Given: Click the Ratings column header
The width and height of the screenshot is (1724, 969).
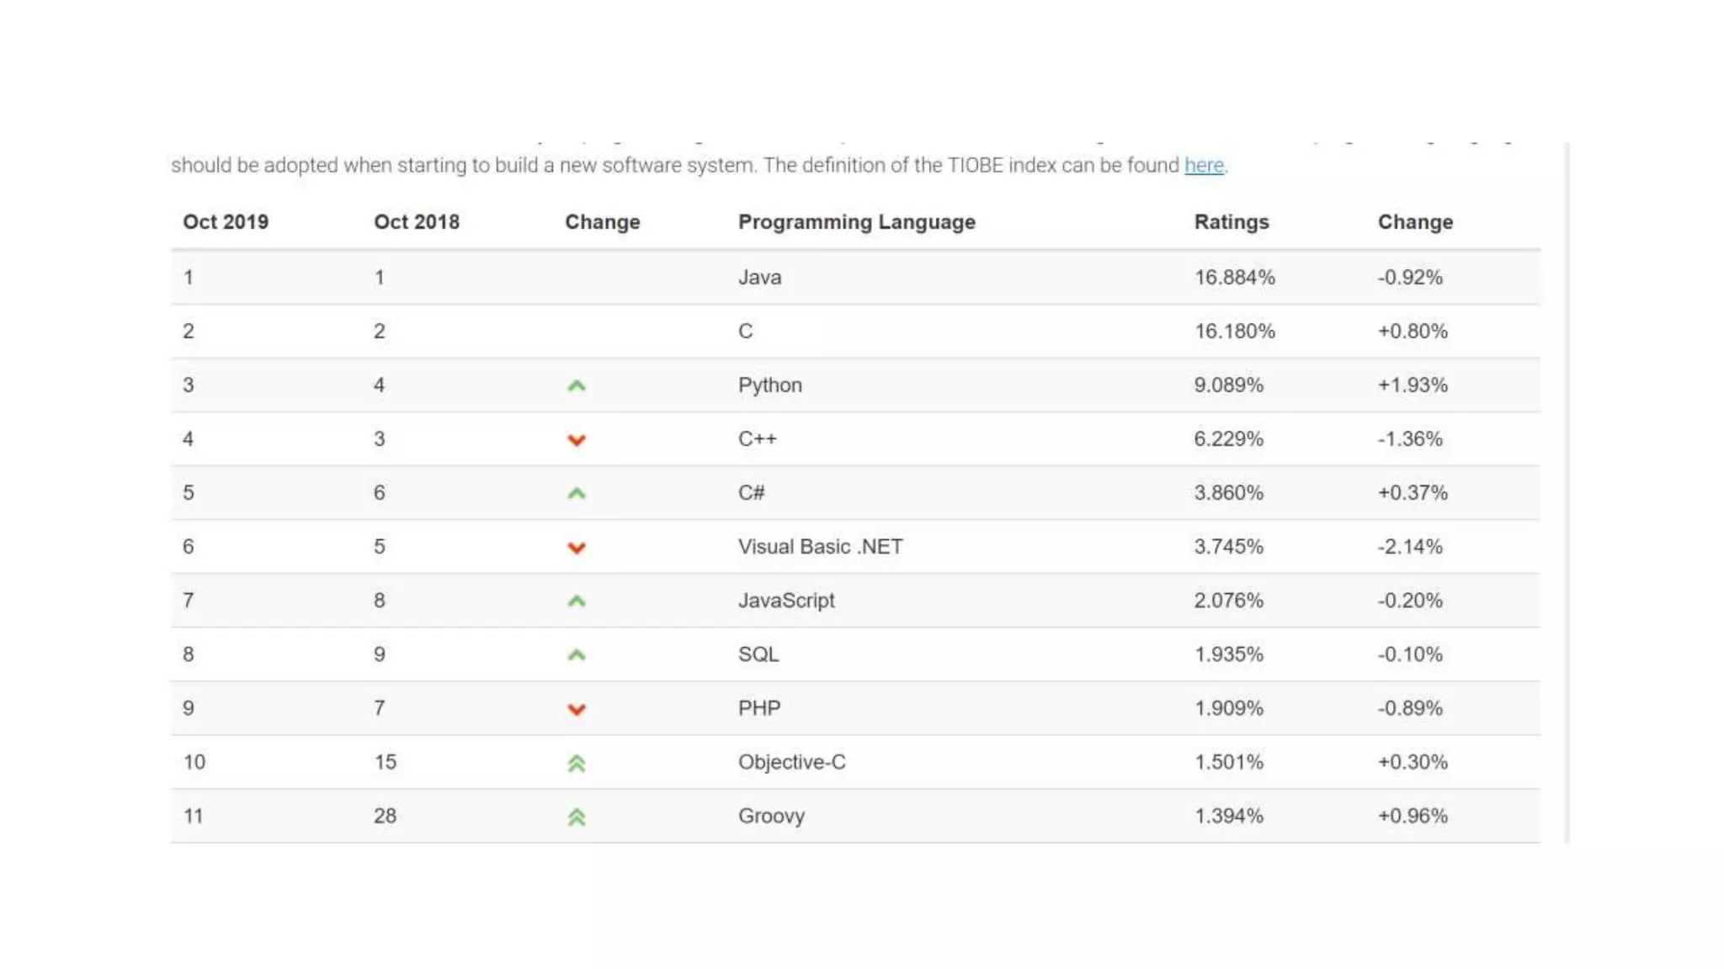Looking at the screenshot, I should [x=1231, y=222].
